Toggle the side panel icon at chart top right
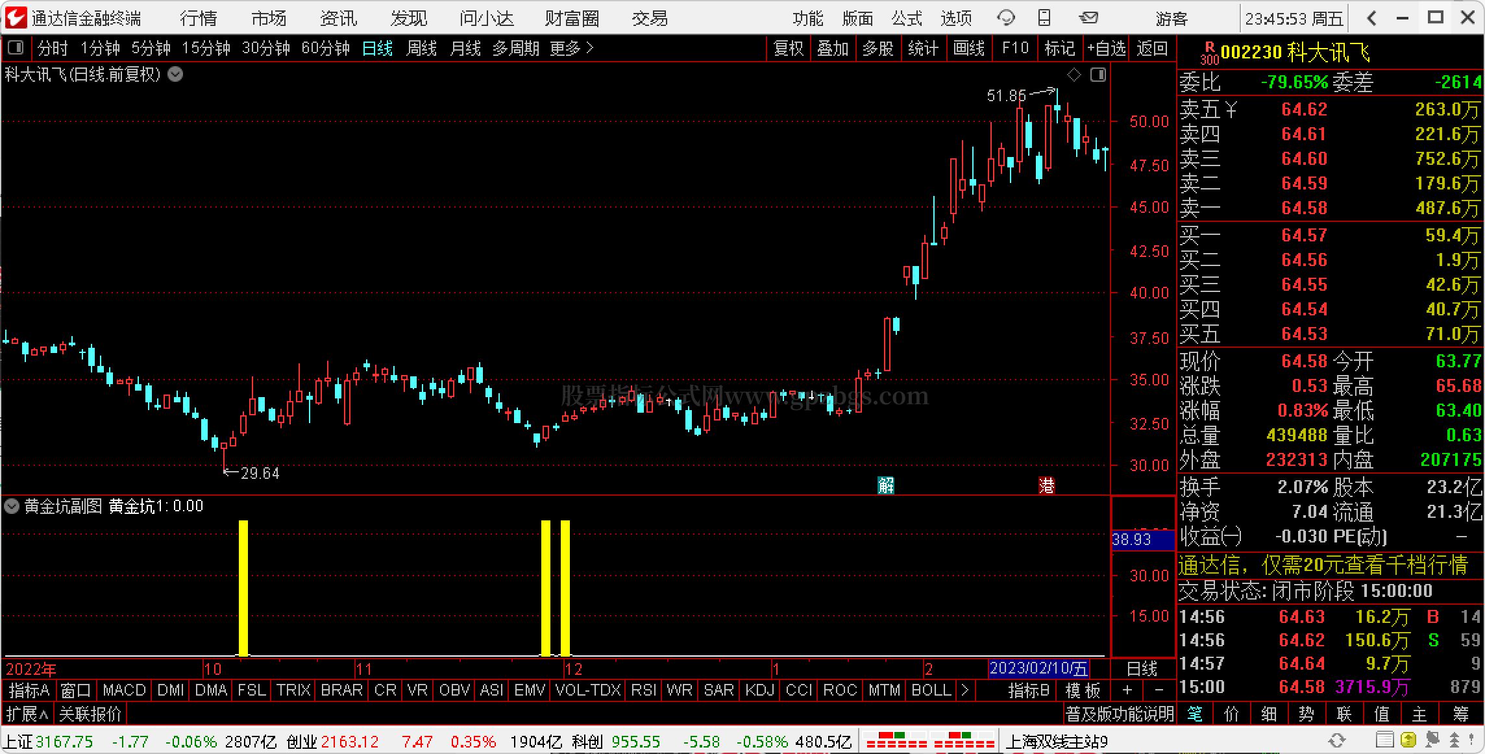1485x754 pixels. 1098,75
